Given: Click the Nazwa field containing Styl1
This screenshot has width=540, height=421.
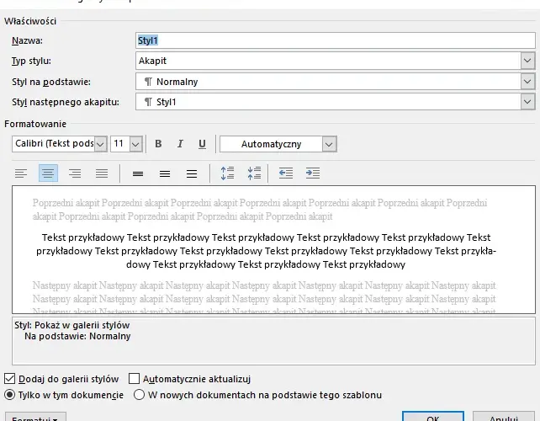Looking at the screenshot, I should click(336, 40).
